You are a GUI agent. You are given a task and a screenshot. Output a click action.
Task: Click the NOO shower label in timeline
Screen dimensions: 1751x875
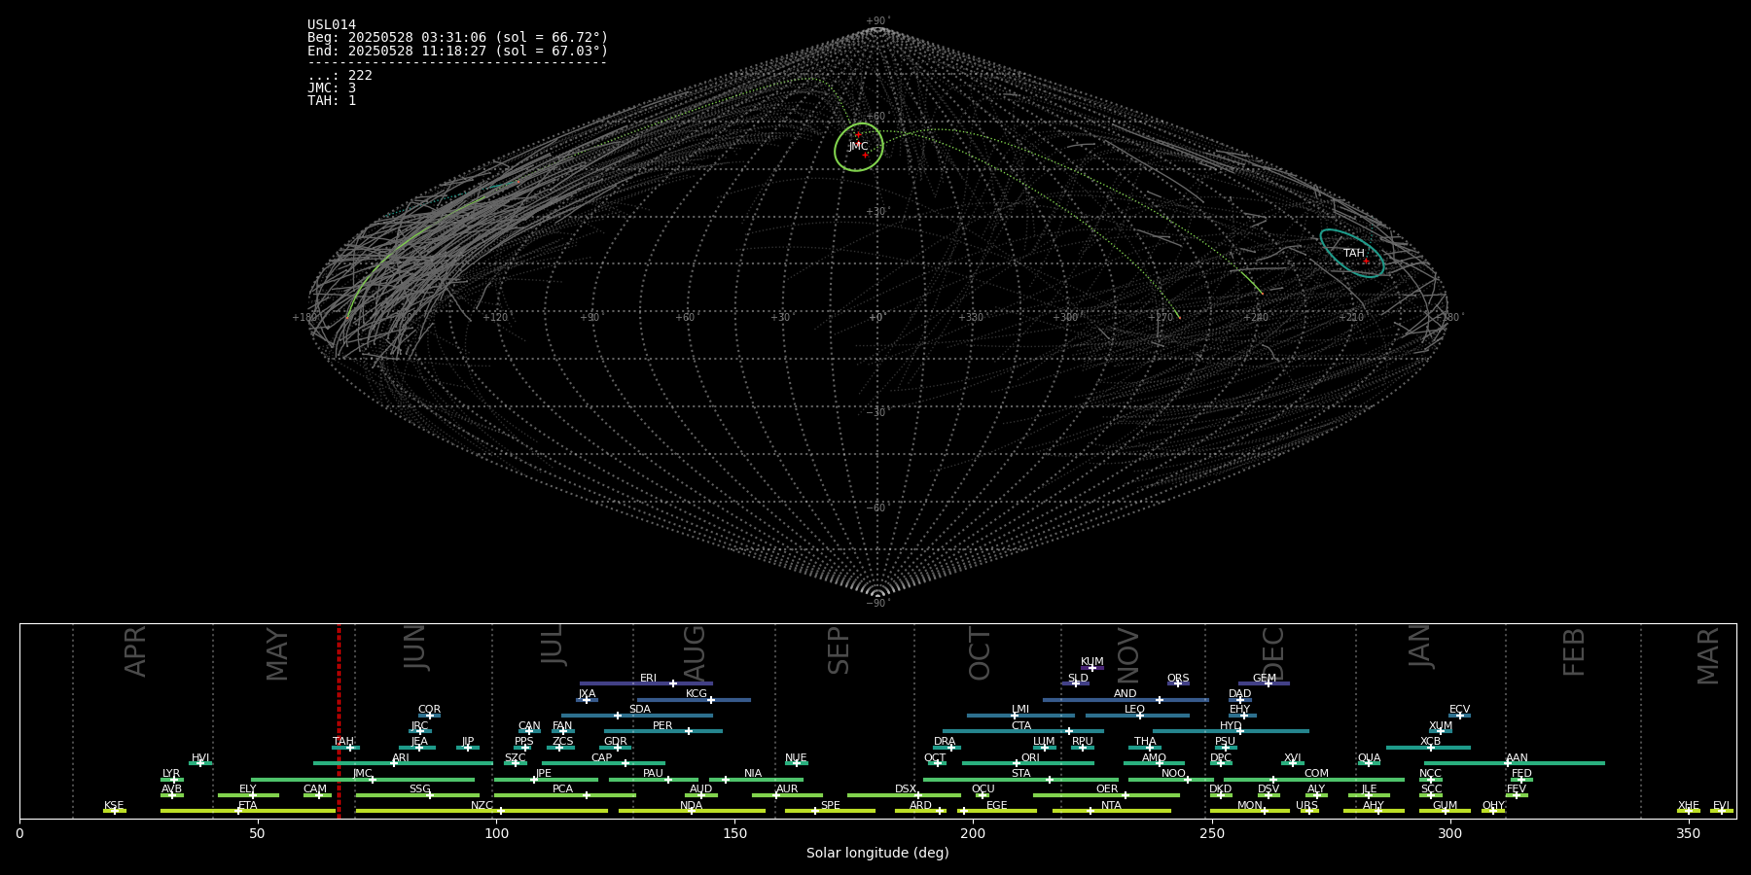pos(1173,774)
